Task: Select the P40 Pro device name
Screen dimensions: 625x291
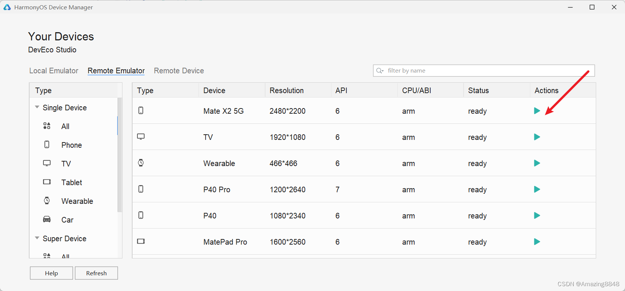Action: click(x=217, y=190)
